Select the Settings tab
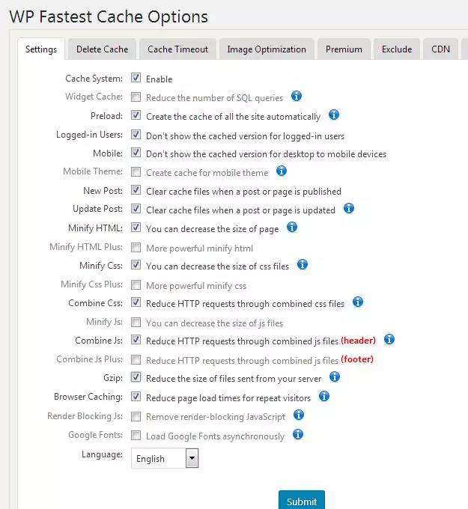The width and height of the screenshot is (468, 509). pos(41,49)
